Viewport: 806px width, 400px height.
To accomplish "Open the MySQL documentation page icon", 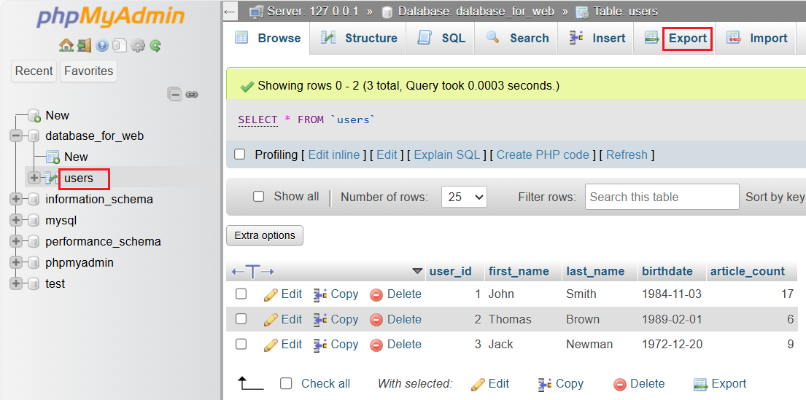I will click(x=119, y=46).
